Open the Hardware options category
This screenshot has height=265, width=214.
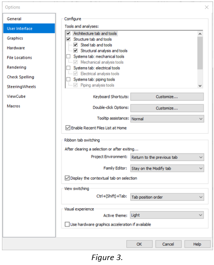pyautogui.click(x=29, y=48)
